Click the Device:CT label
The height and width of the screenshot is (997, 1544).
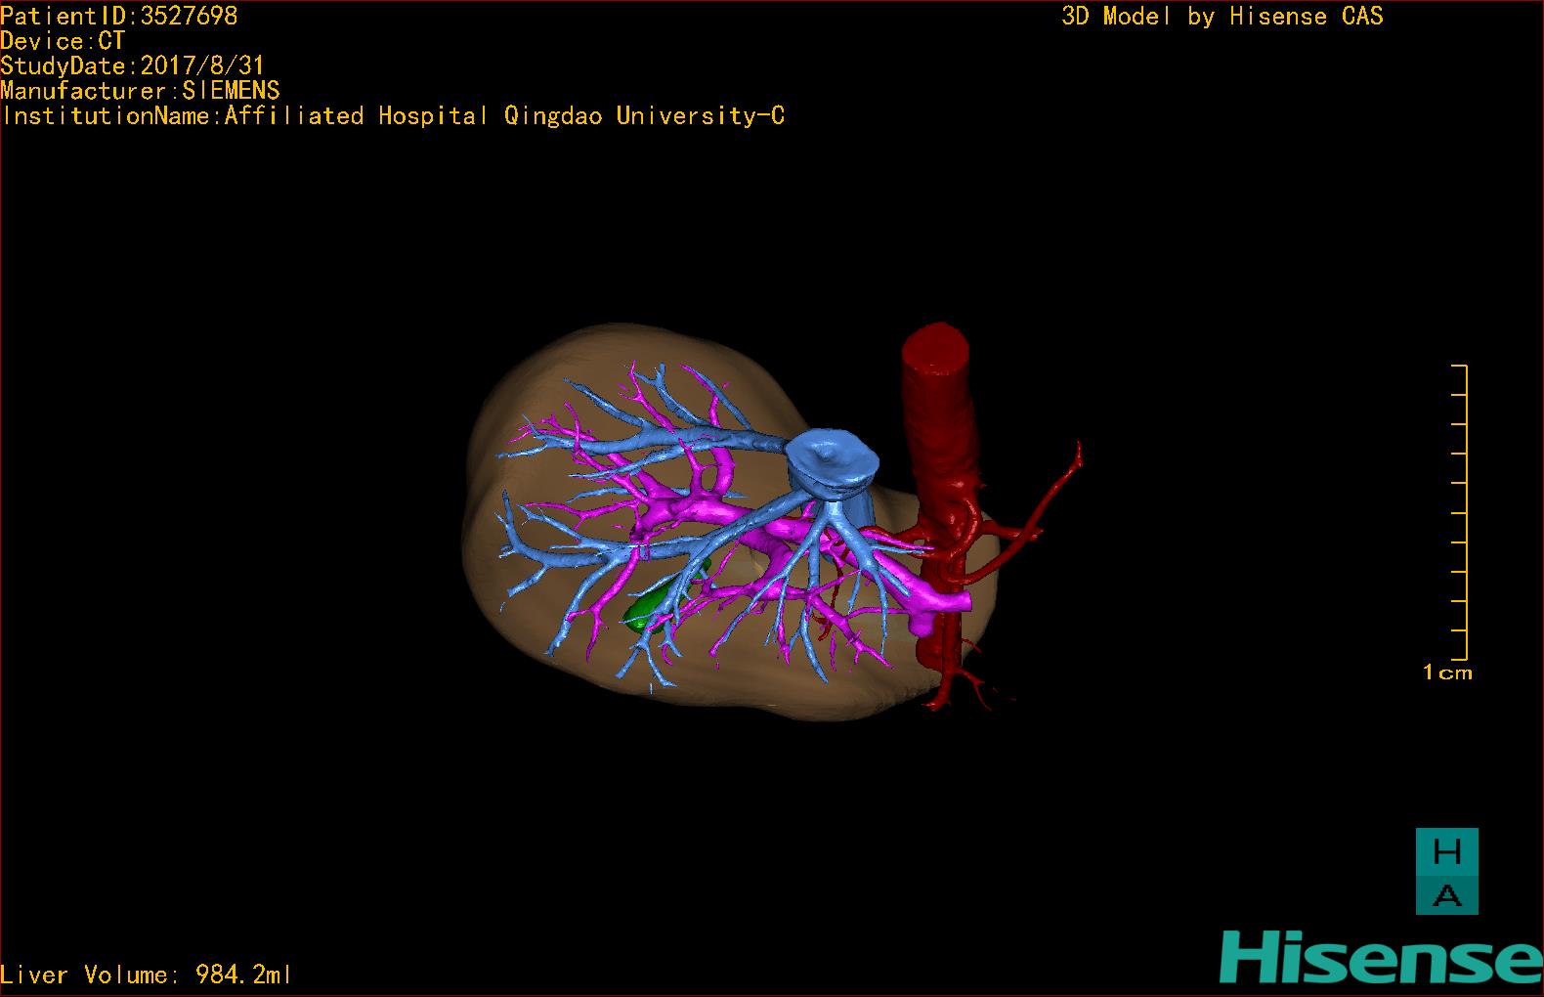point(63,41)
